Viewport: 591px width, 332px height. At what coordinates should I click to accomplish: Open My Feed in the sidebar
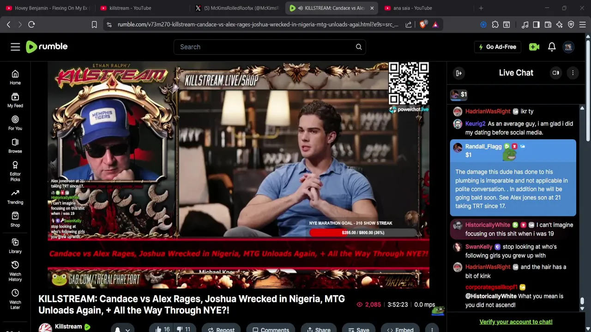click(15, 100)
